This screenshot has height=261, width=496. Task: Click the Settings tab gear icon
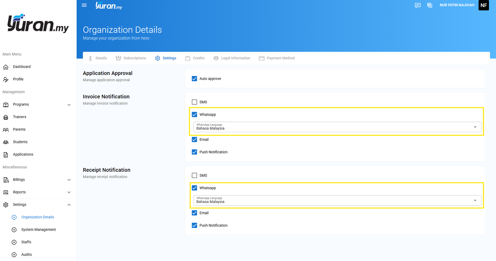158,58
